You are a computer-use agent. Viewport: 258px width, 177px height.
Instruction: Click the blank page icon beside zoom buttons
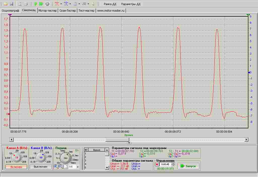click(66, 167)
